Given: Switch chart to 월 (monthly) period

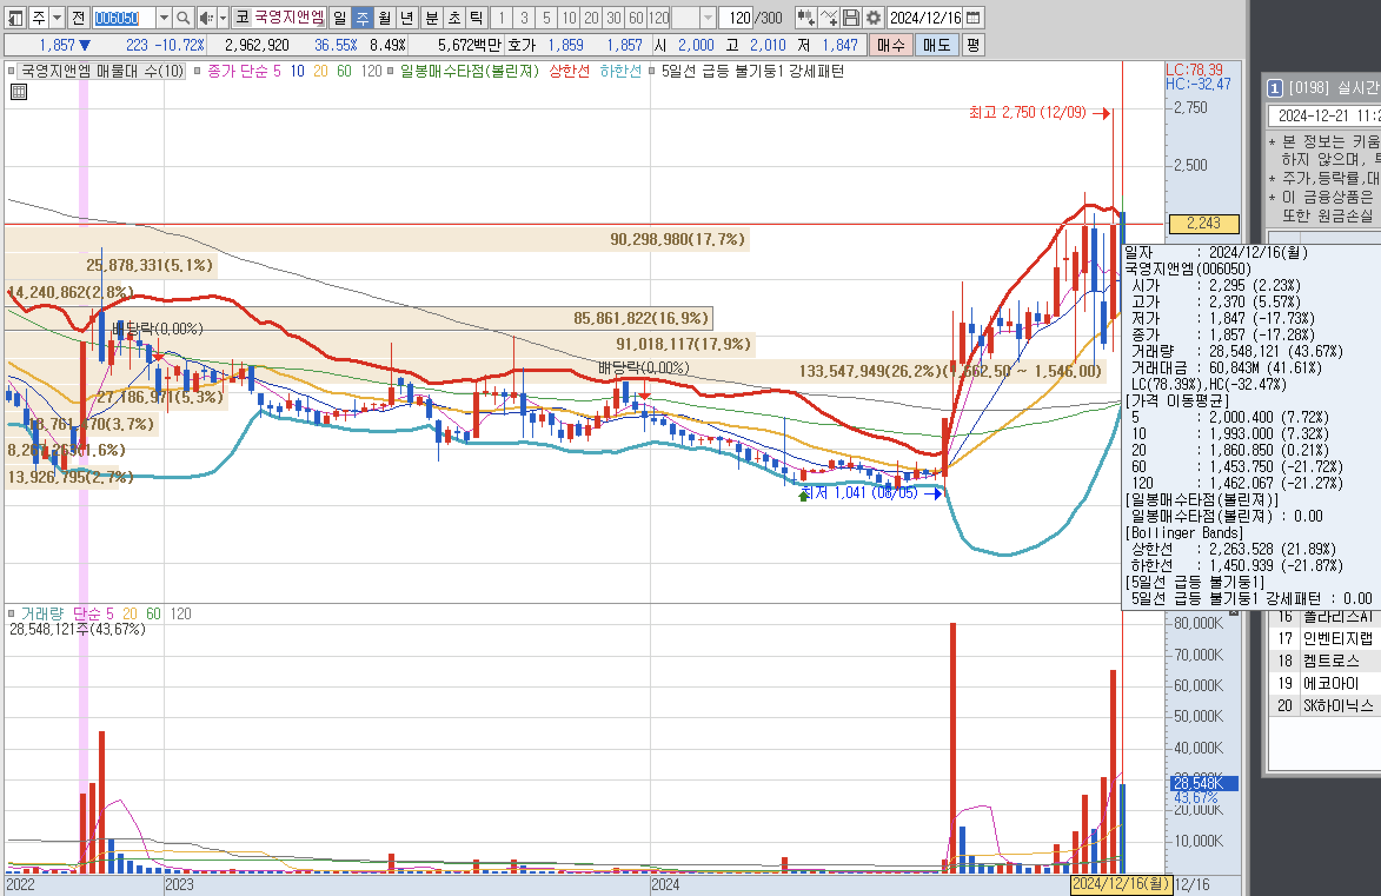Looking at the screenshot, I should 384,18.
